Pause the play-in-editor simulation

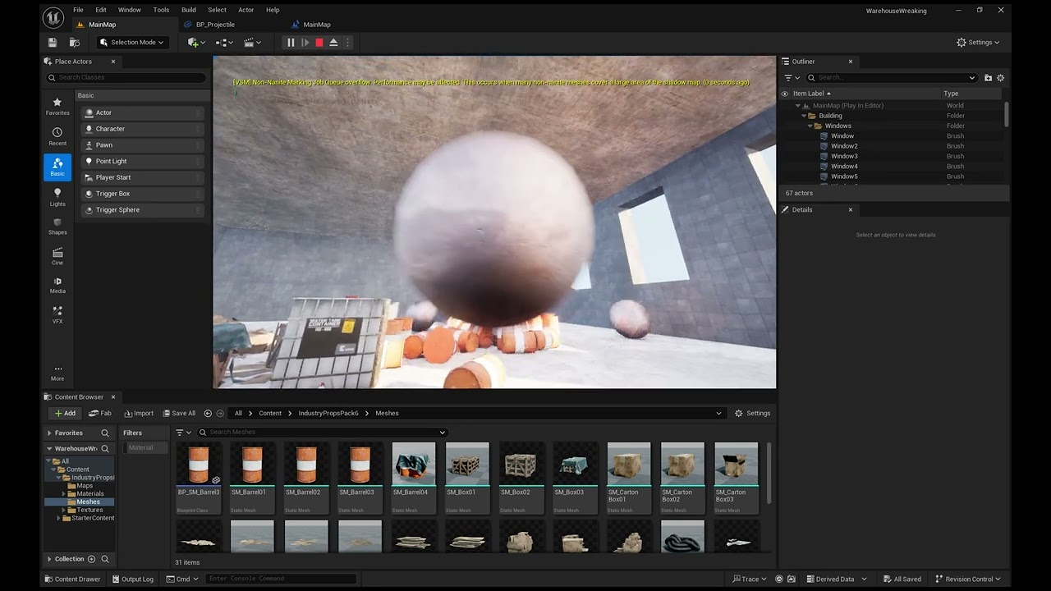coord(291,43)
